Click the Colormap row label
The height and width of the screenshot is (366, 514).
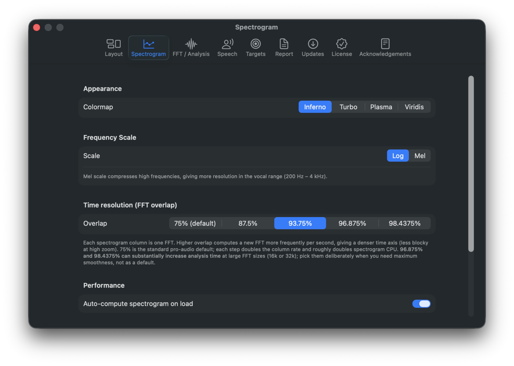[98, 107]
